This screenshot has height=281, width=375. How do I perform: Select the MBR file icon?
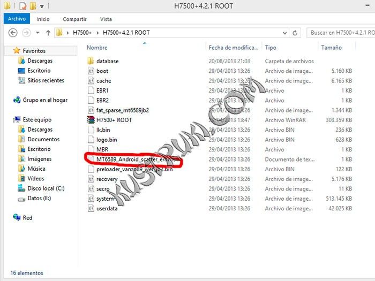pyautogui.click(x=91, y=149)
